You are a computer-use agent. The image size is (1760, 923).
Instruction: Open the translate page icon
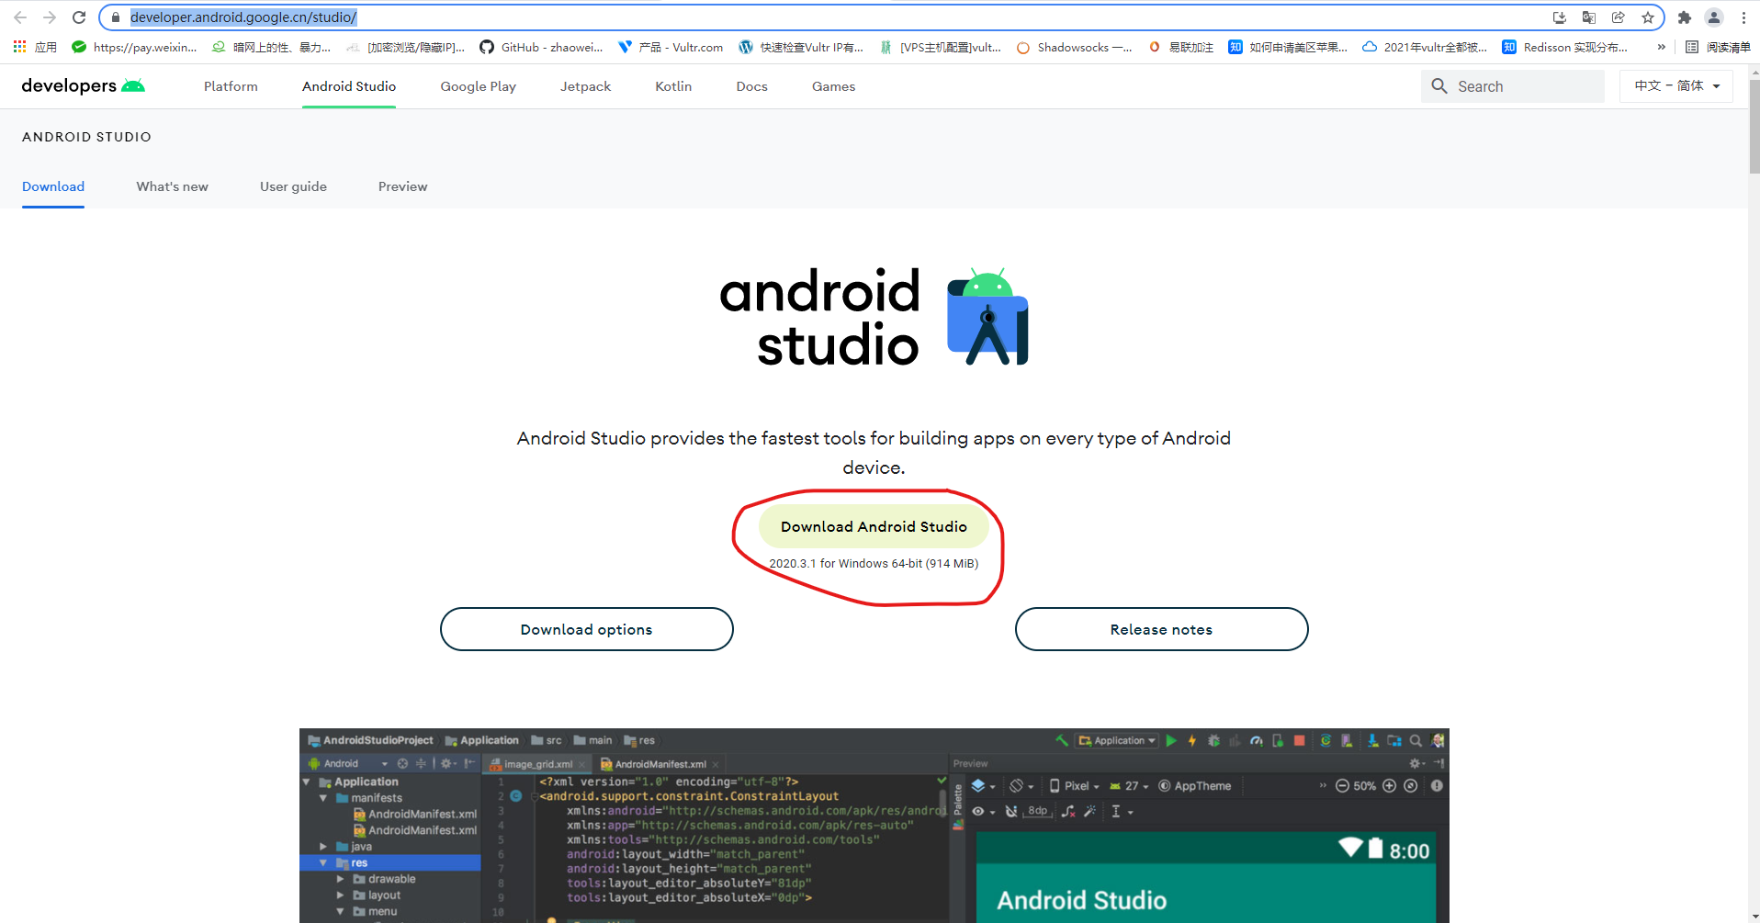pos(1589,17)
